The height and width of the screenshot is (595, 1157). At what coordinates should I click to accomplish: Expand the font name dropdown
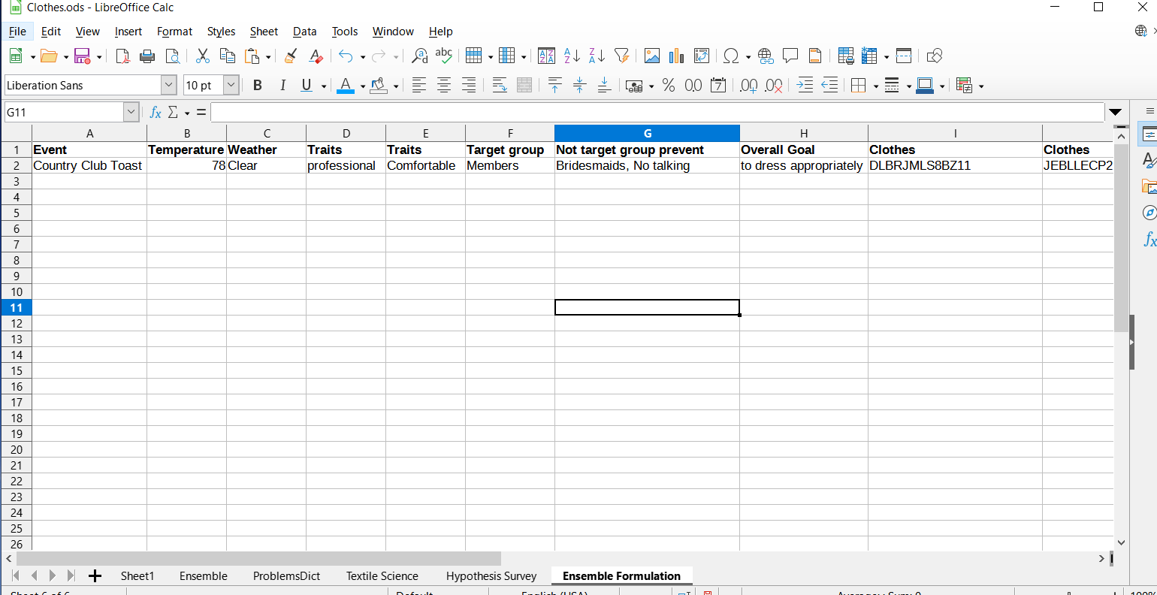pyautogui.click(x=169, y=86)
